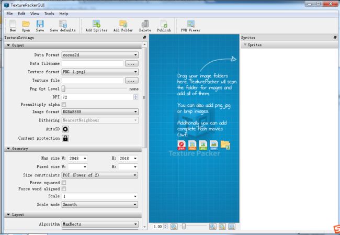340x235 pixels.
Task: Open the Edit menu
Action: click(21, 14)
